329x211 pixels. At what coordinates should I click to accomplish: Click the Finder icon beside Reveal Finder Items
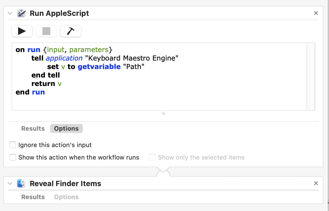(x=21, y=184)
